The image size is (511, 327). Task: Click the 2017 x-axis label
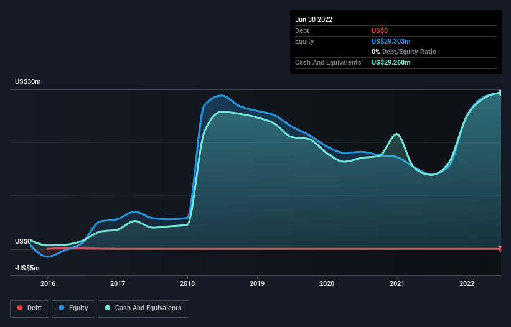pos(118,283)
